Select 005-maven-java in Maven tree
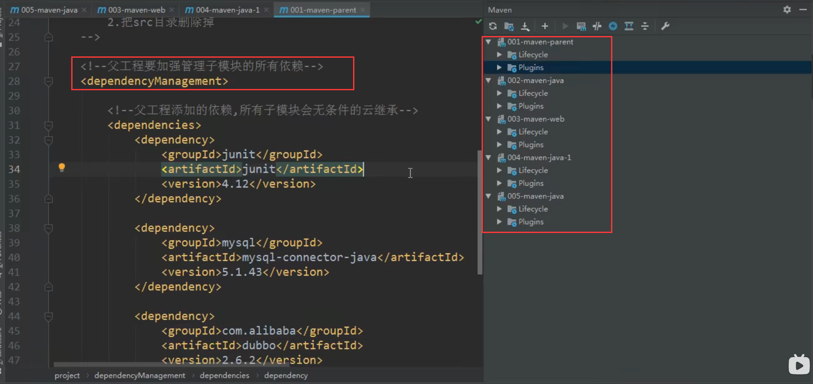The image size is (813, 384). [535, 196]
